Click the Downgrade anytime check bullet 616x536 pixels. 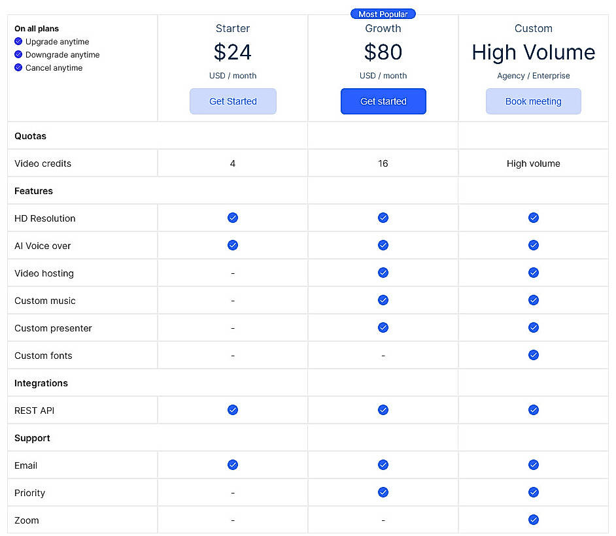18,55
